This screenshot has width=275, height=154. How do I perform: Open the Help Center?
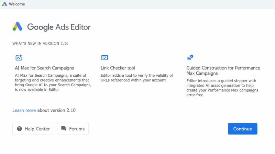point(33,129)
